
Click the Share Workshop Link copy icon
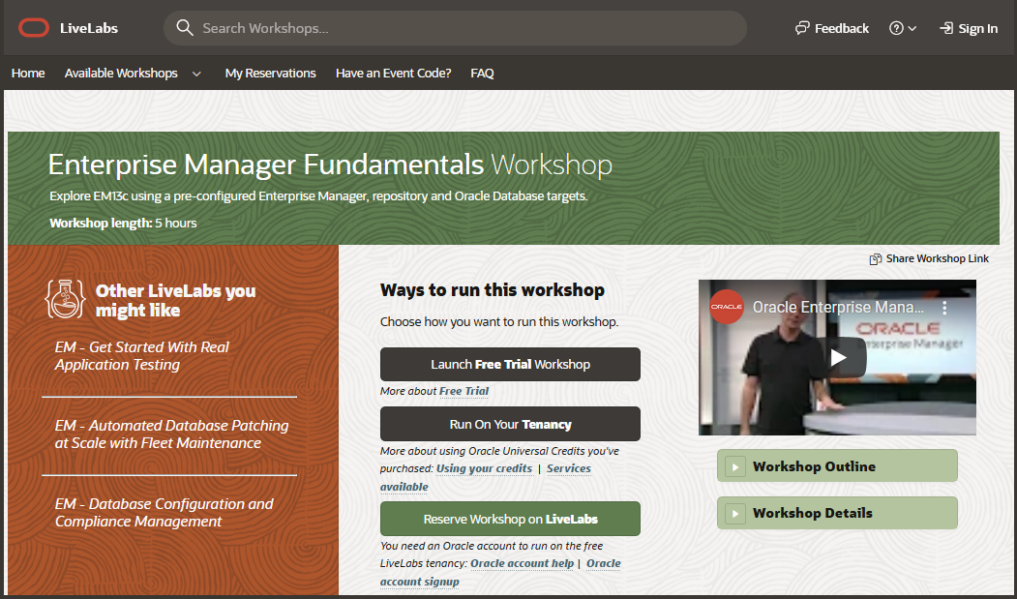(x=876, y=259)
